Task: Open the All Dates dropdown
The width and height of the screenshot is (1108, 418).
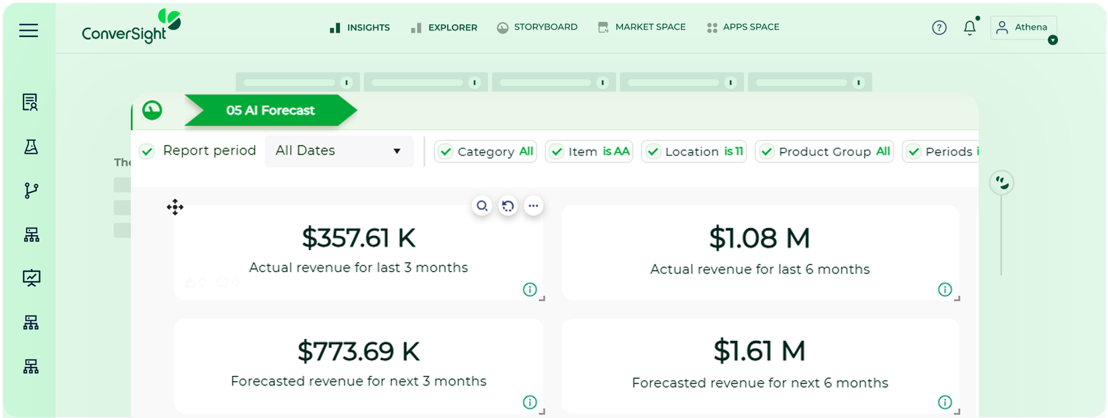Action: pyautogui.click(x=339, y=151)
